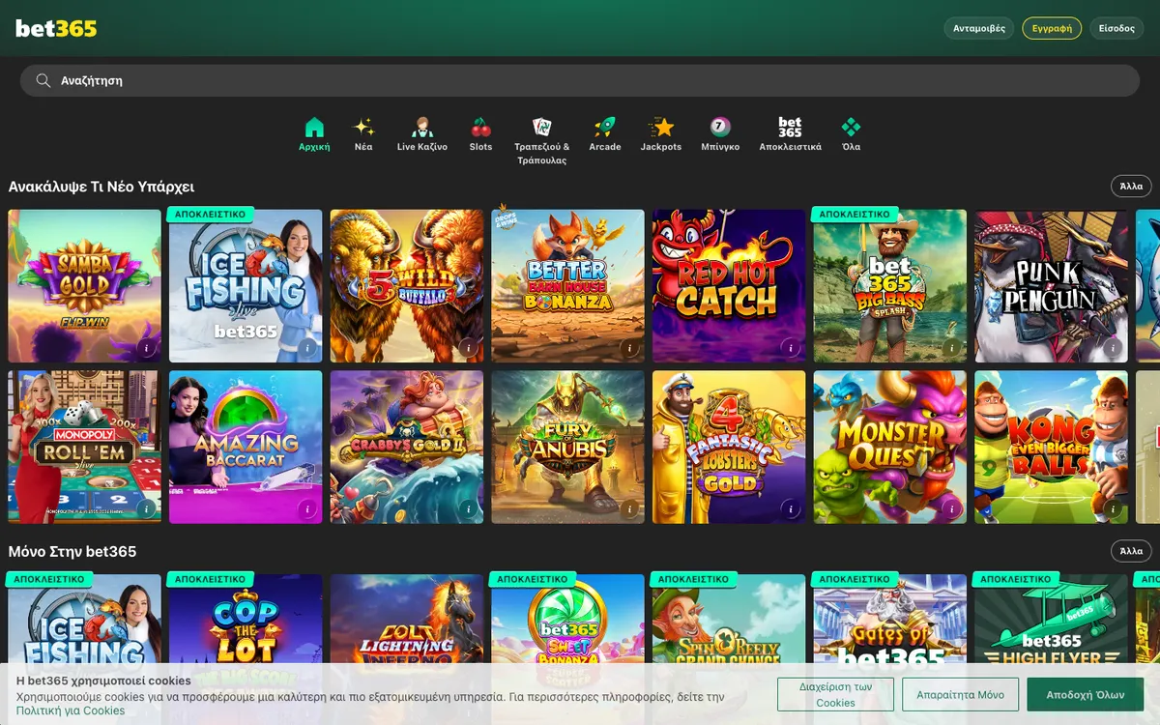Show info for Fury of Anubis
This screenshot has height=725, width=1160.
629,508
